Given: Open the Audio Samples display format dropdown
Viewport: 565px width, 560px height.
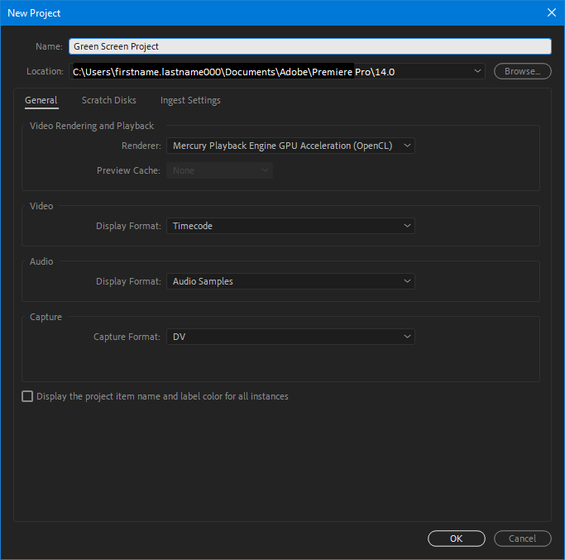Looking at the screenshot, I should [290, 281].
